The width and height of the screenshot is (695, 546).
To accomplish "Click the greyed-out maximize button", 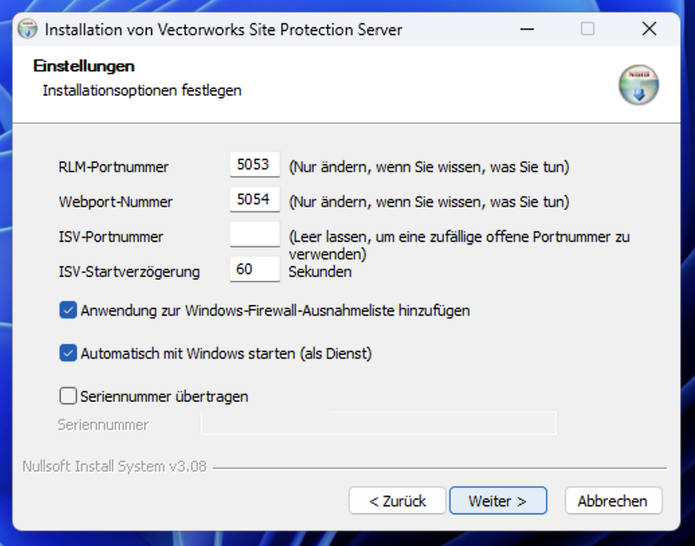I will (x=588, y=29).
